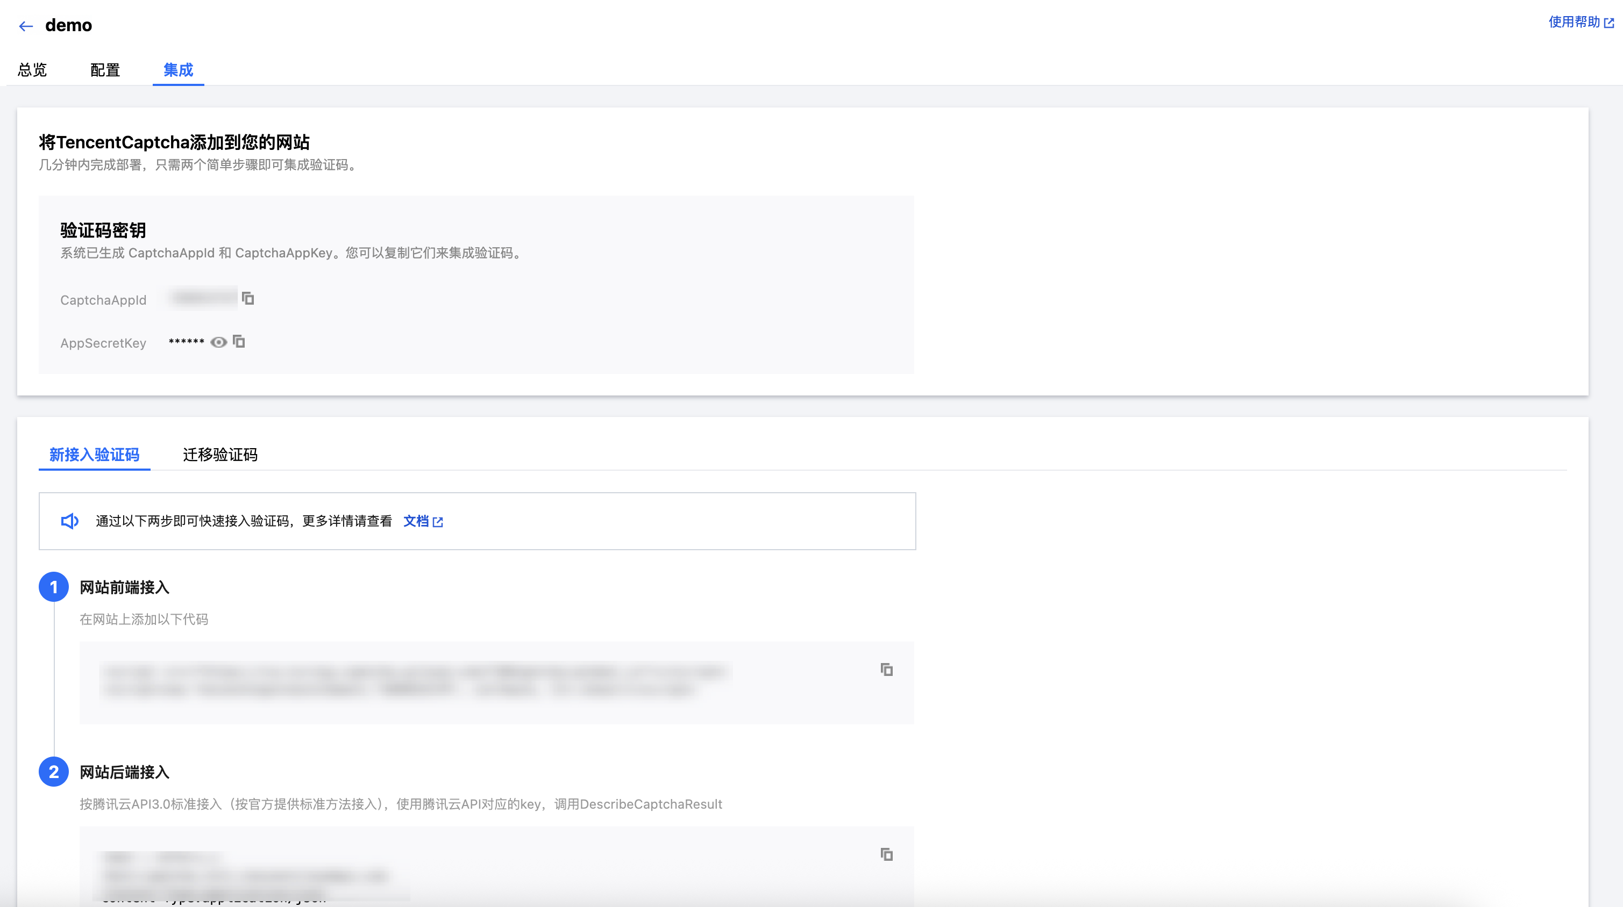Copy the backend integration code snippet

pos(886,854)
